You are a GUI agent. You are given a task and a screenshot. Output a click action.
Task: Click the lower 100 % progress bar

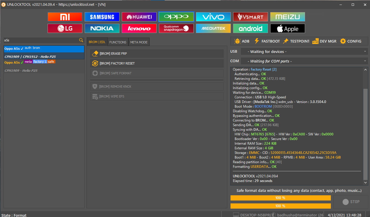click(281, 206)
